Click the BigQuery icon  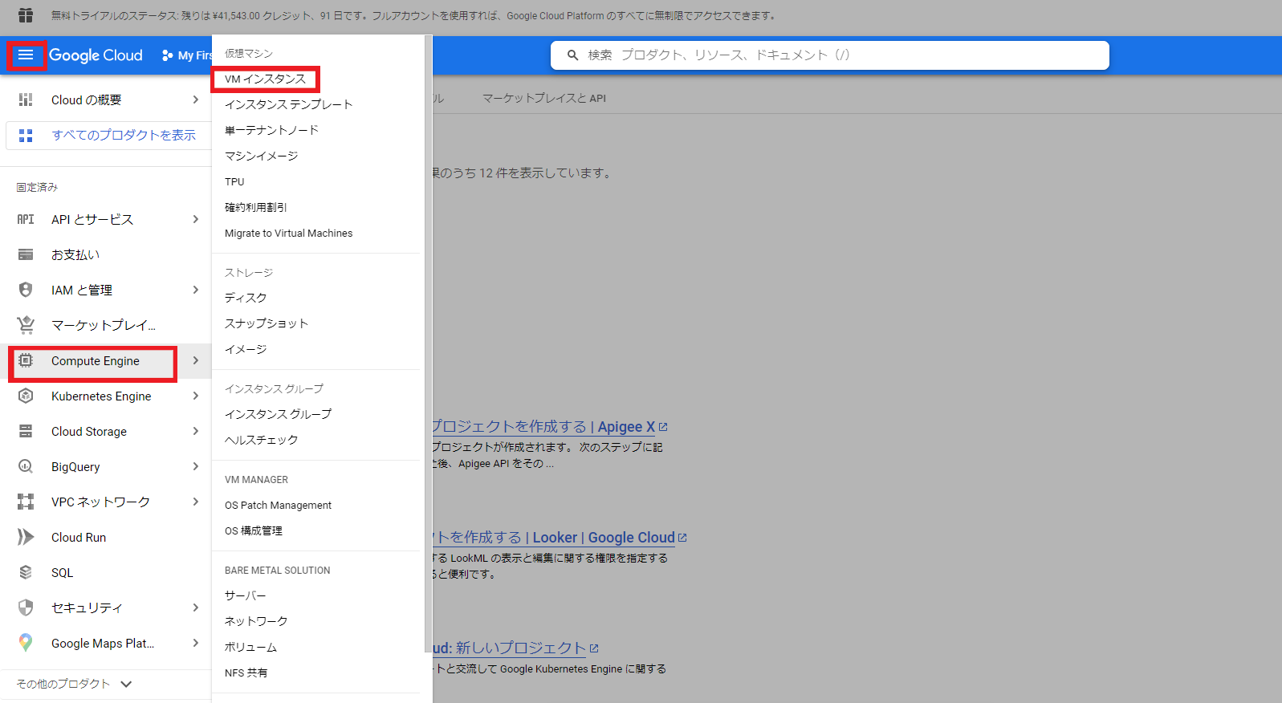(26, 466)
